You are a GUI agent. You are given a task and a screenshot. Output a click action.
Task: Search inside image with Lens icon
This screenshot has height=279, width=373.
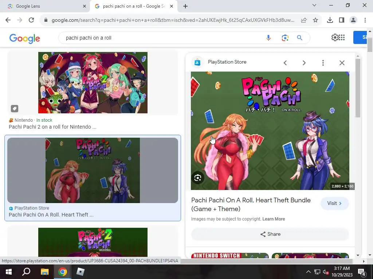(198, 178)
